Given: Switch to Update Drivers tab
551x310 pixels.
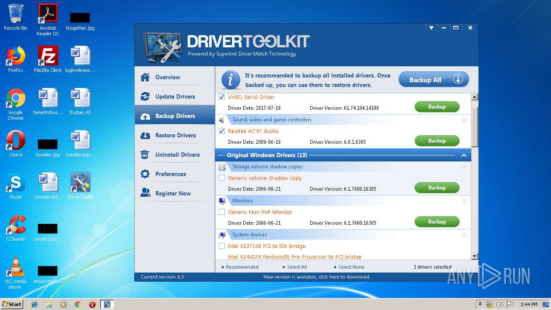Looking at the screenshot, I should [x=175, y=96].
